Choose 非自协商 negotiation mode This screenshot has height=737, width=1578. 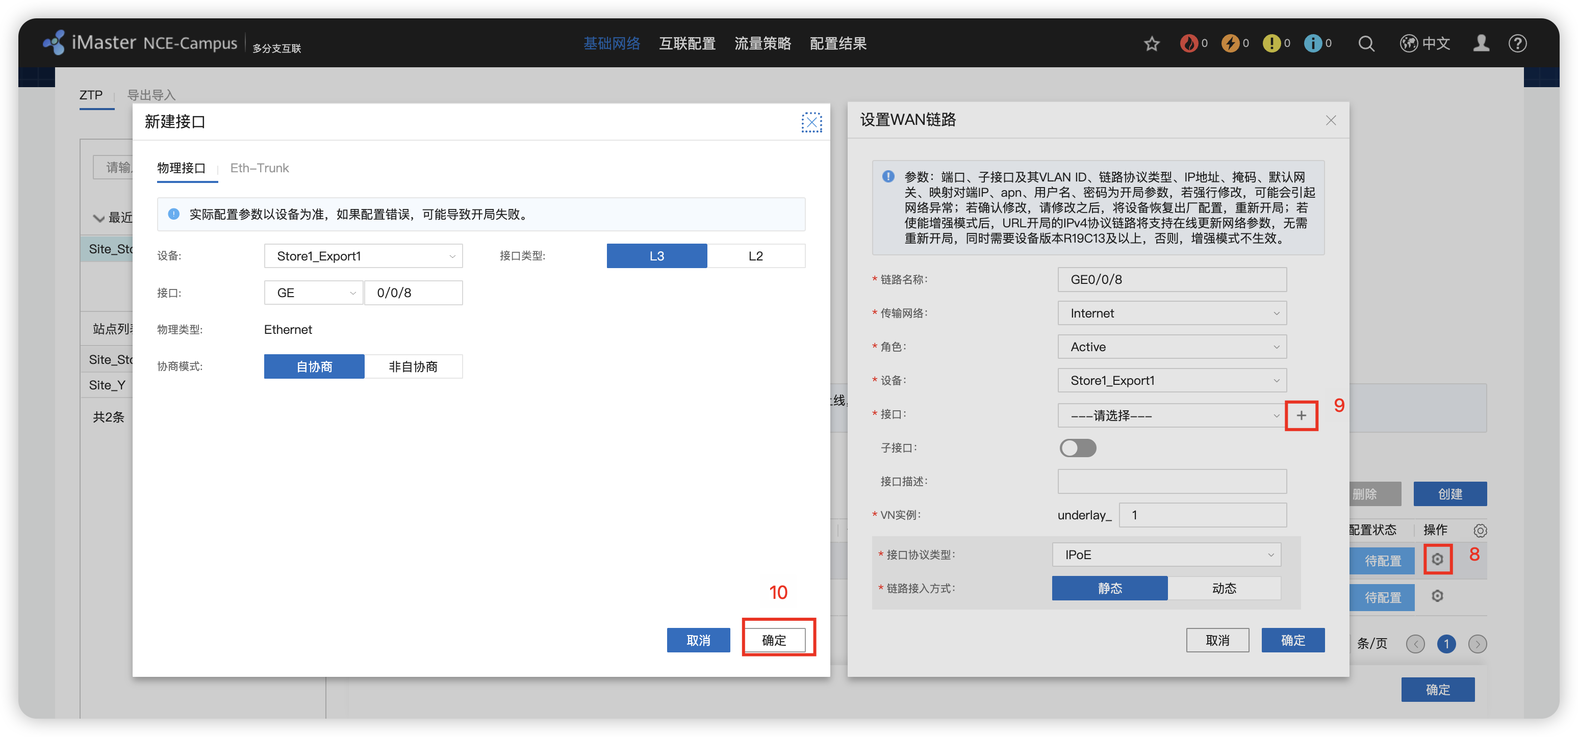[413, 366]
